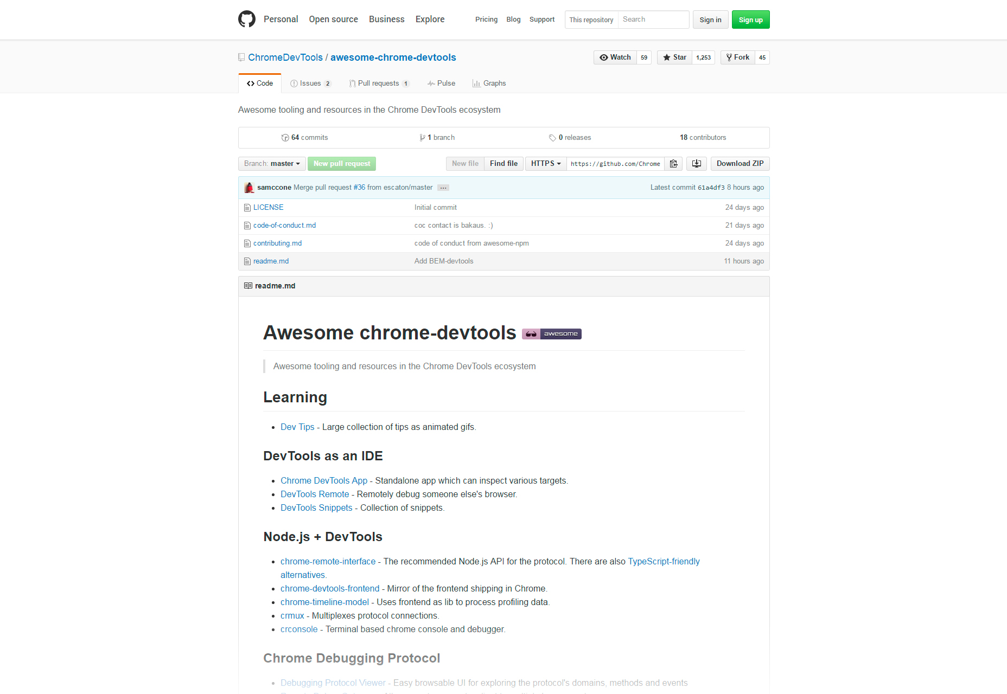Viewport: 1007px width, 694px height.
Task: Switch to the Code tab
Action: (260, 83)
